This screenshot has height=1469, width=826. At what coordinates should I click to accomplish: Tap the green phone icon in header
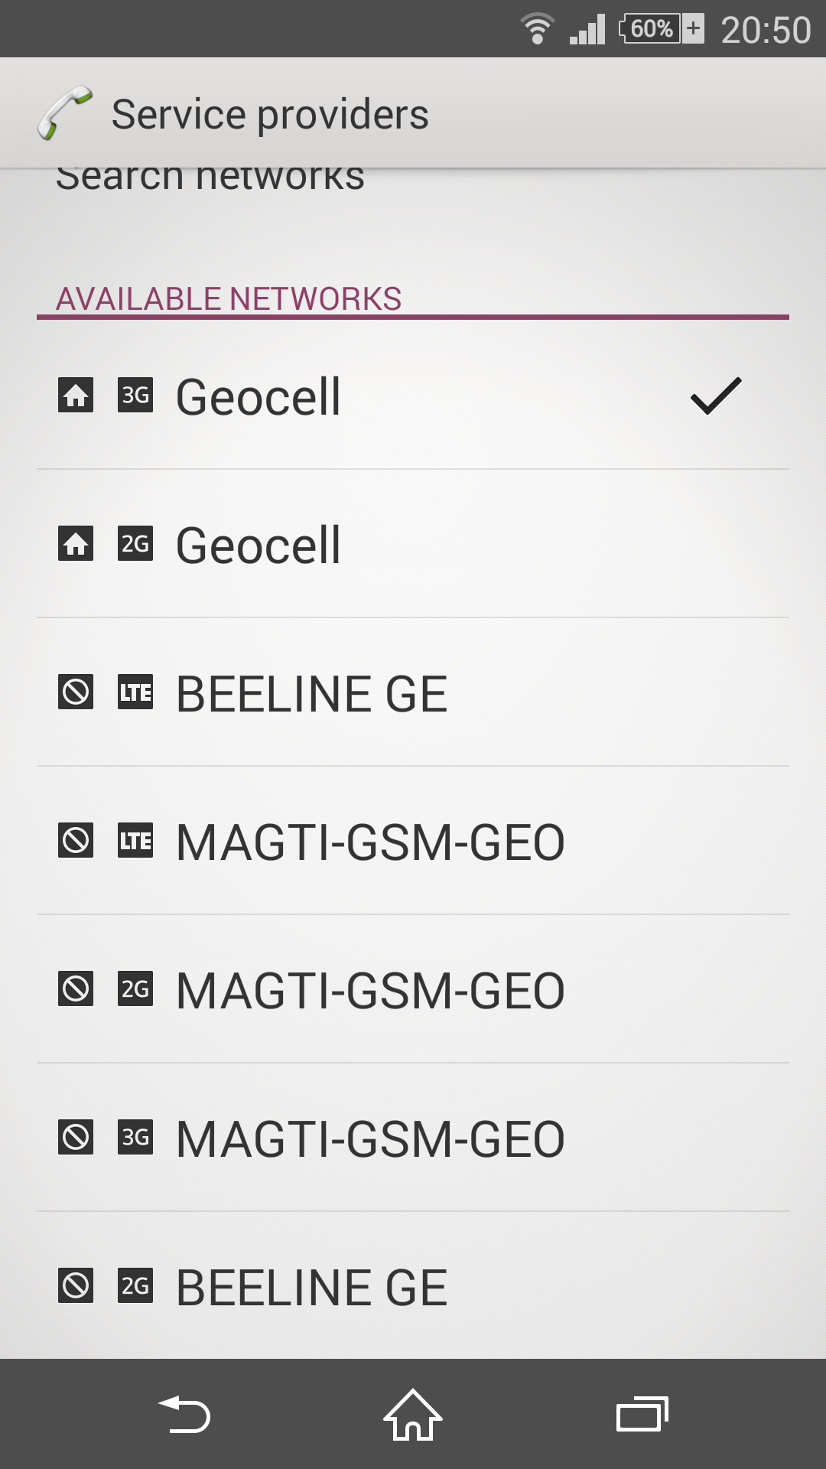(65, 113)
